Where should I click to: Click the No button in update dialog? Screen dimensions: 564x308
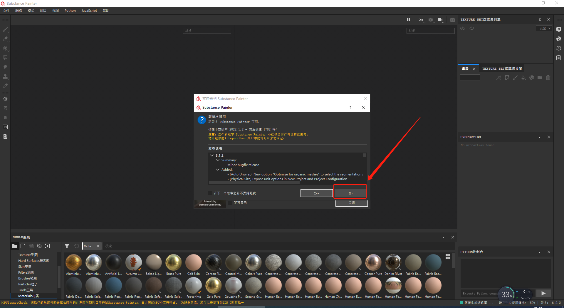coord(350,193)
